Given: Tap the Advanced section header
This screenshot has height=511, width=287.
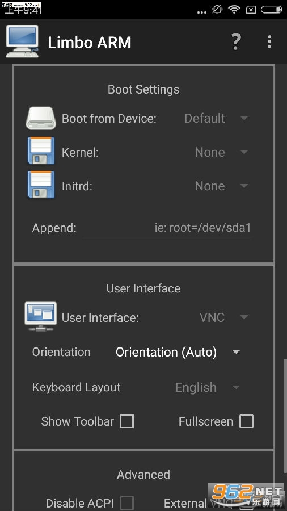Looking at the screenshot, I should coord(143,474).
